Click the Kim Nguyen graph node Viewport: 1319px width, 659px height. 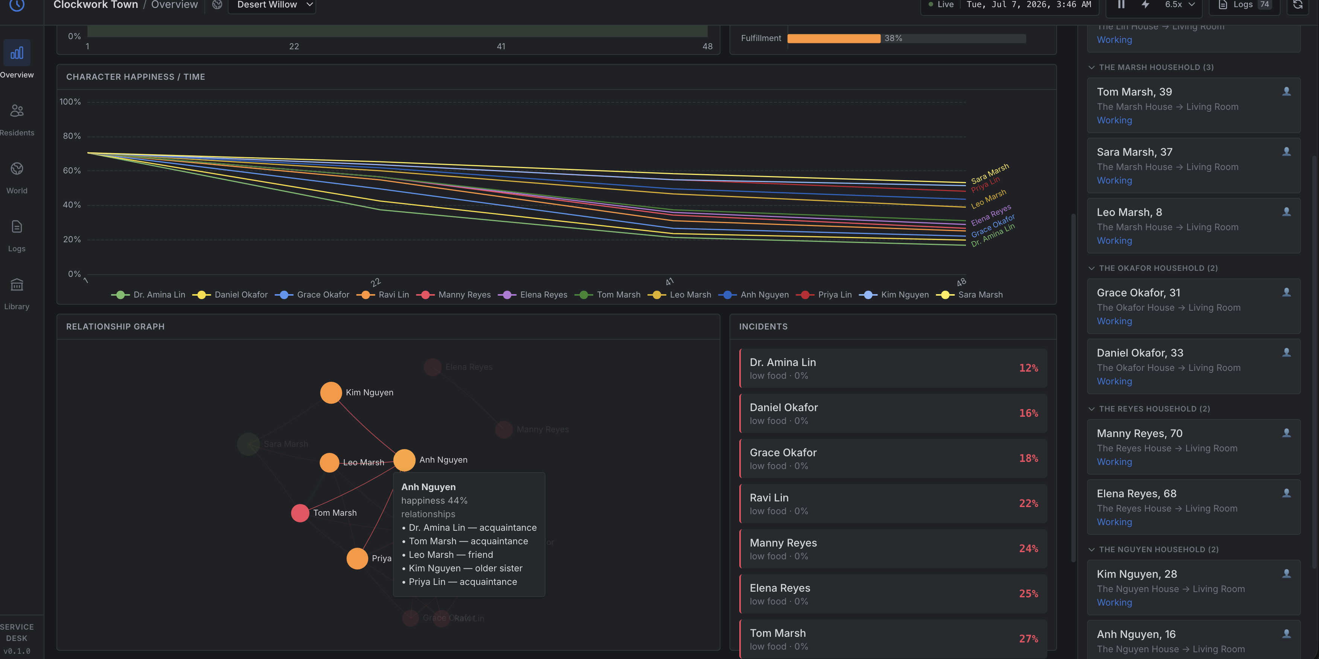[x=331, y=392]
